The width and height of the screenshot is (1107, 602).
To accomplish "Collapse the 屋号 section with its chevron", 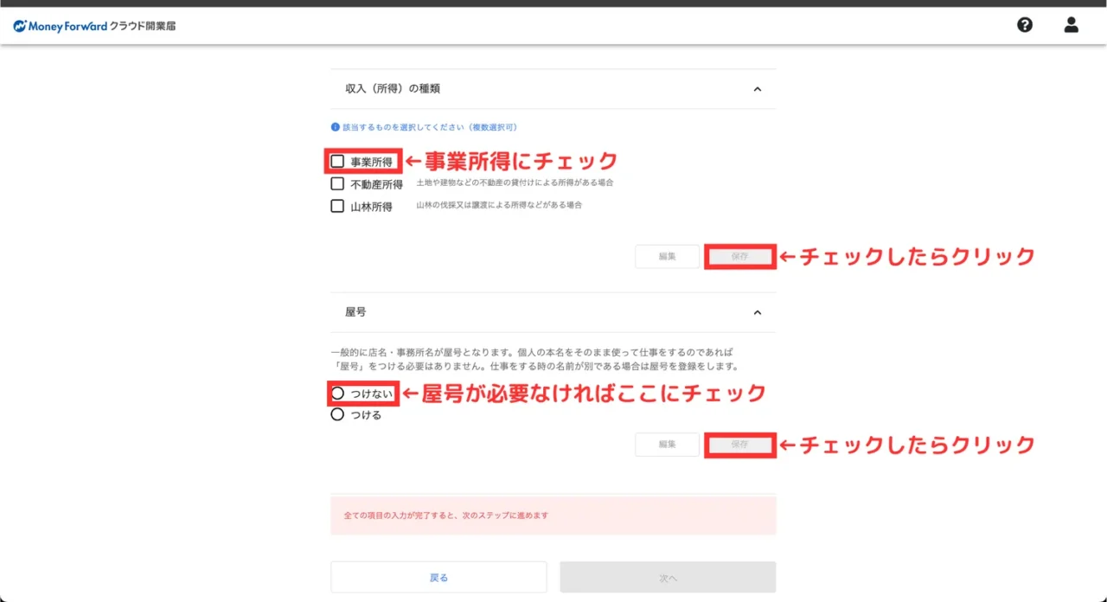I will (x=758, y=312).
